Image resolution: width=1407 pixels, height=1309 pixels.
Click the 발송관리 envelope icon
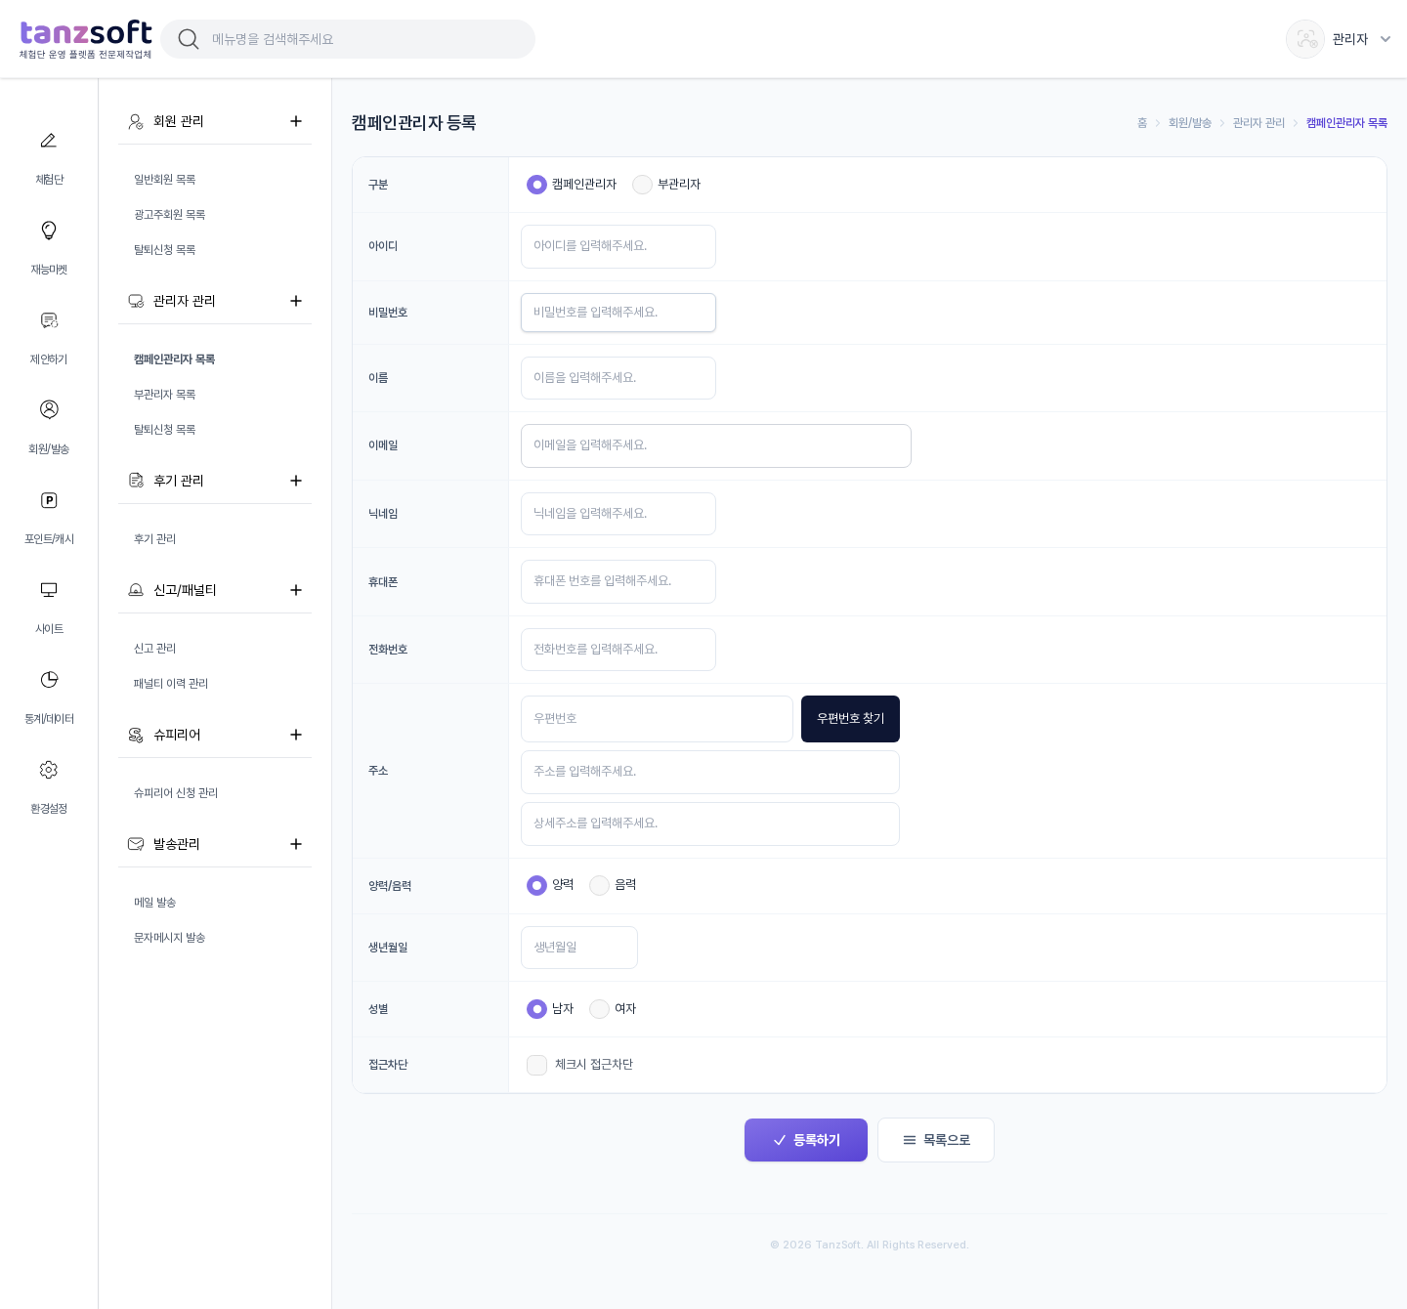(x=136, y=844)
